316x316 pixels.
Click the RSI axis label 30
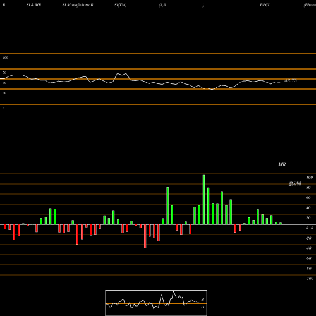(4, 93)
